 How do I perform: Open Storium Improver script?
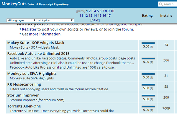pyautogui.click(x=23, y=95)
